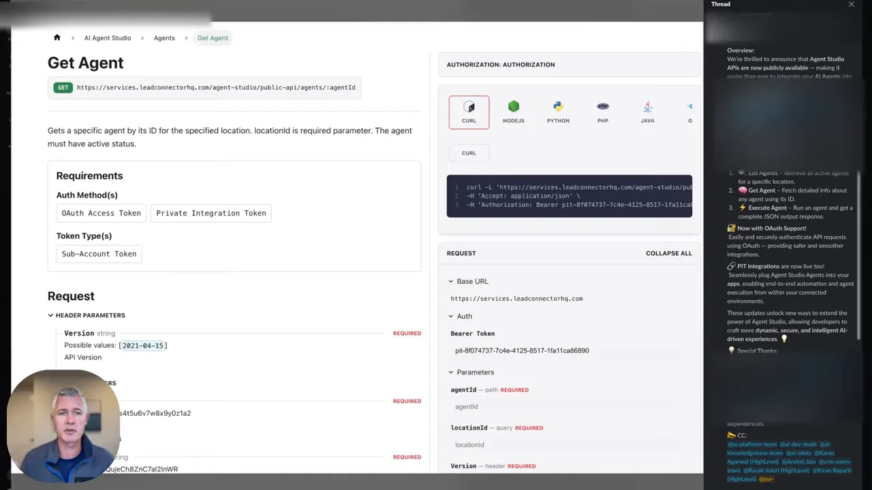Switch code samples to PHP
Screen dimensions: 872x490
pos(602,111)
